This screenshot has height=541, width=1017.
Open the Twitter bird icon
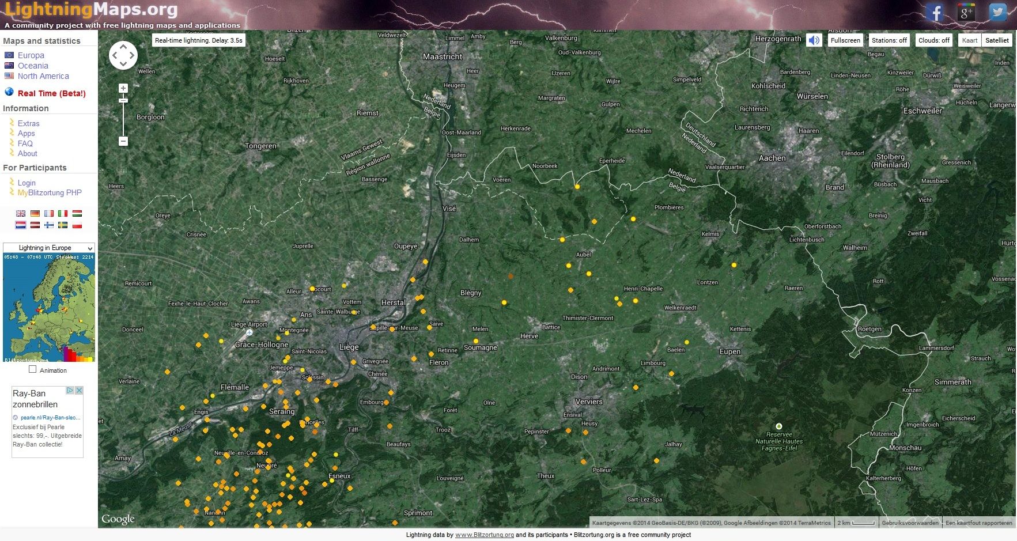(x=997, y=12)
